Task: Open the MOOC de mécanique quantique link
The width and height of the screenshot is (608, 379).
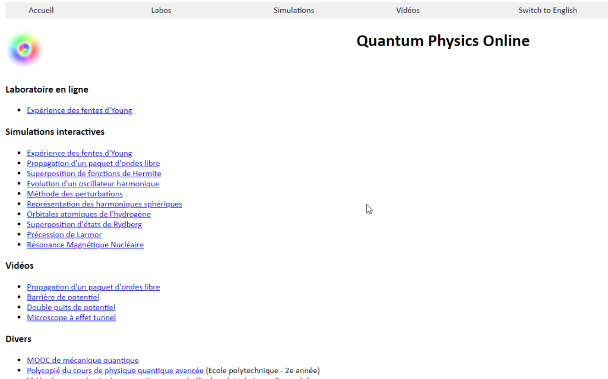Action: pyautogui.click(x=83, y=360)
